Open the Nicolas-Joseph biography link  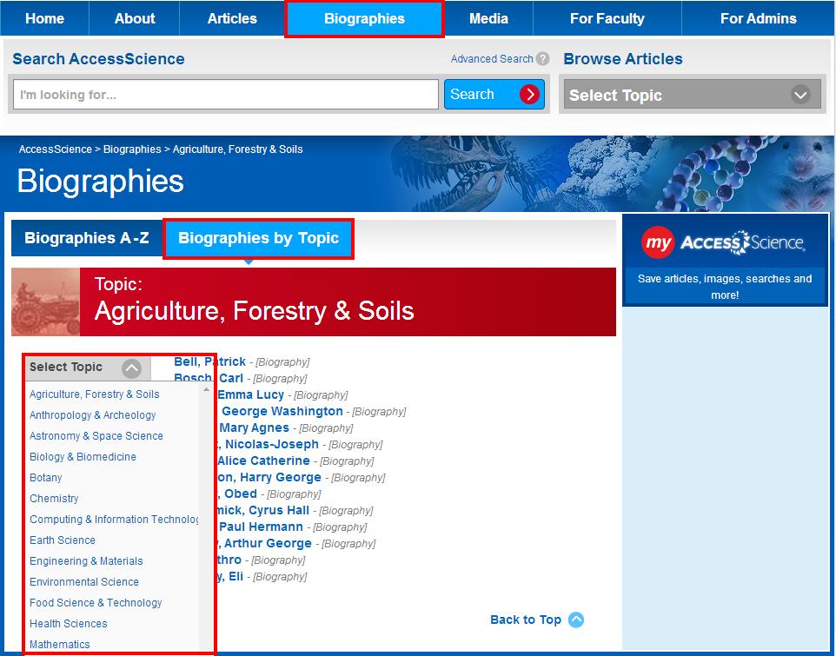(x=268, y=444)
